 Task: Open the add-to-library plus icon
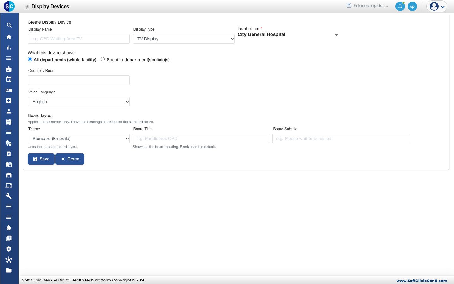click(9, 238)
